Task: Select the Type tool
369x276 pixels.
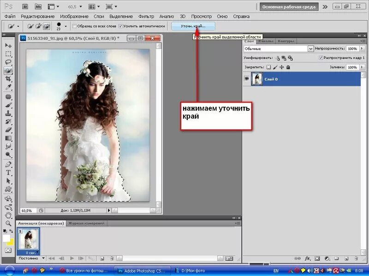Action: coord(8,172)
